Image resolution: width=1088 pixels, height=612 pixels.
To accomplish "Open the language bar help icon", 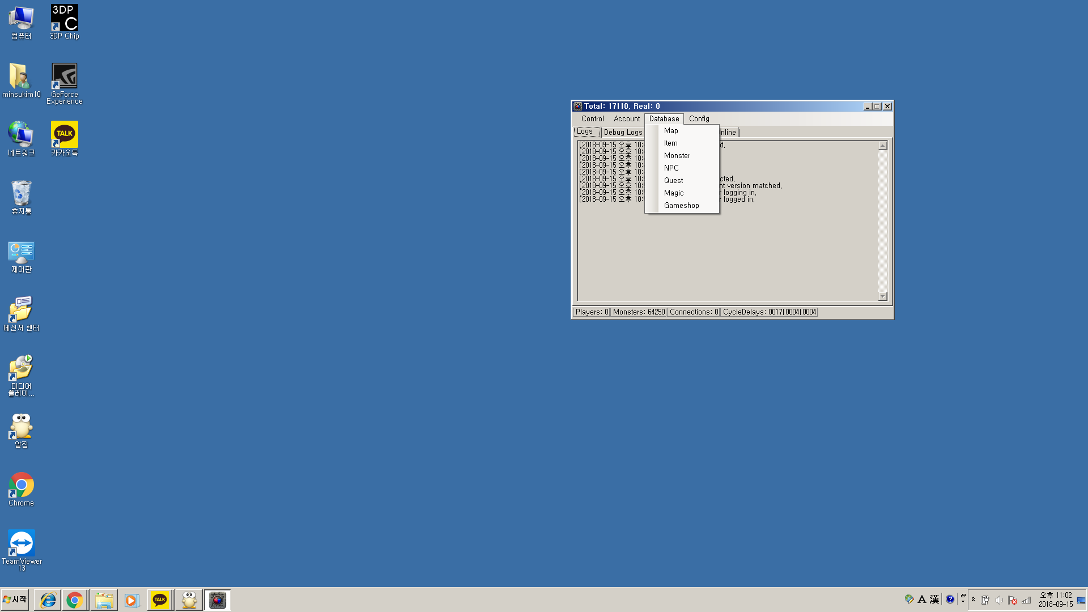I will point(950,599).
